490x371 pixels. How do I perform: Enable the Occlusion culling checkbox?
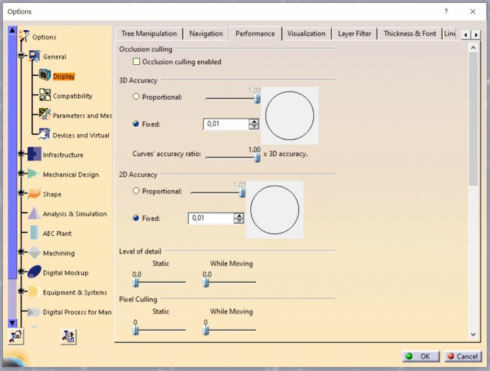coord(136,61)
